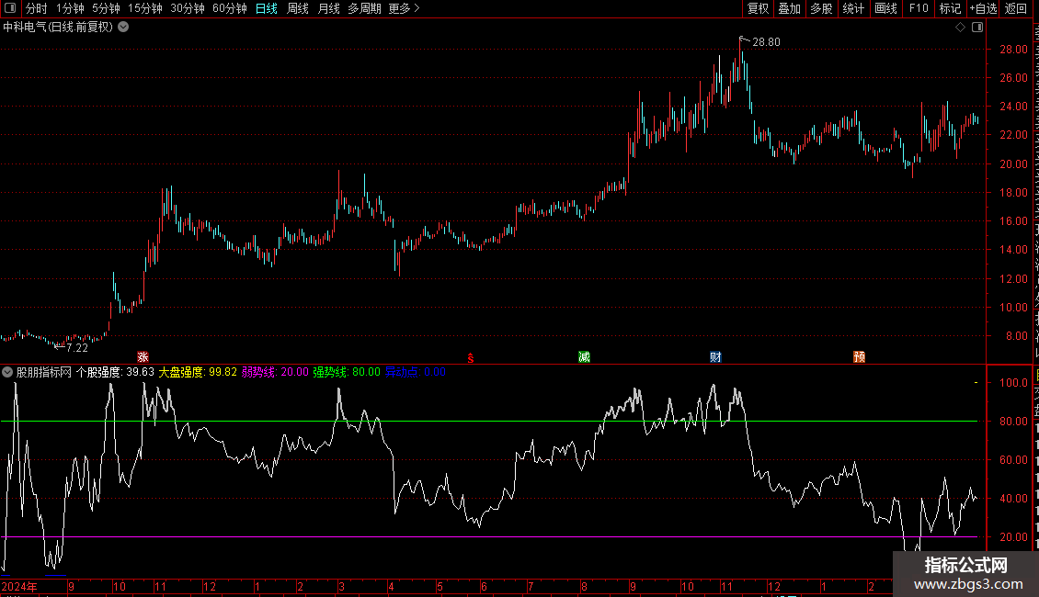Screen dimensions: 1039x597
Task: Click the 复权 adjustment button
Action: 758,8
